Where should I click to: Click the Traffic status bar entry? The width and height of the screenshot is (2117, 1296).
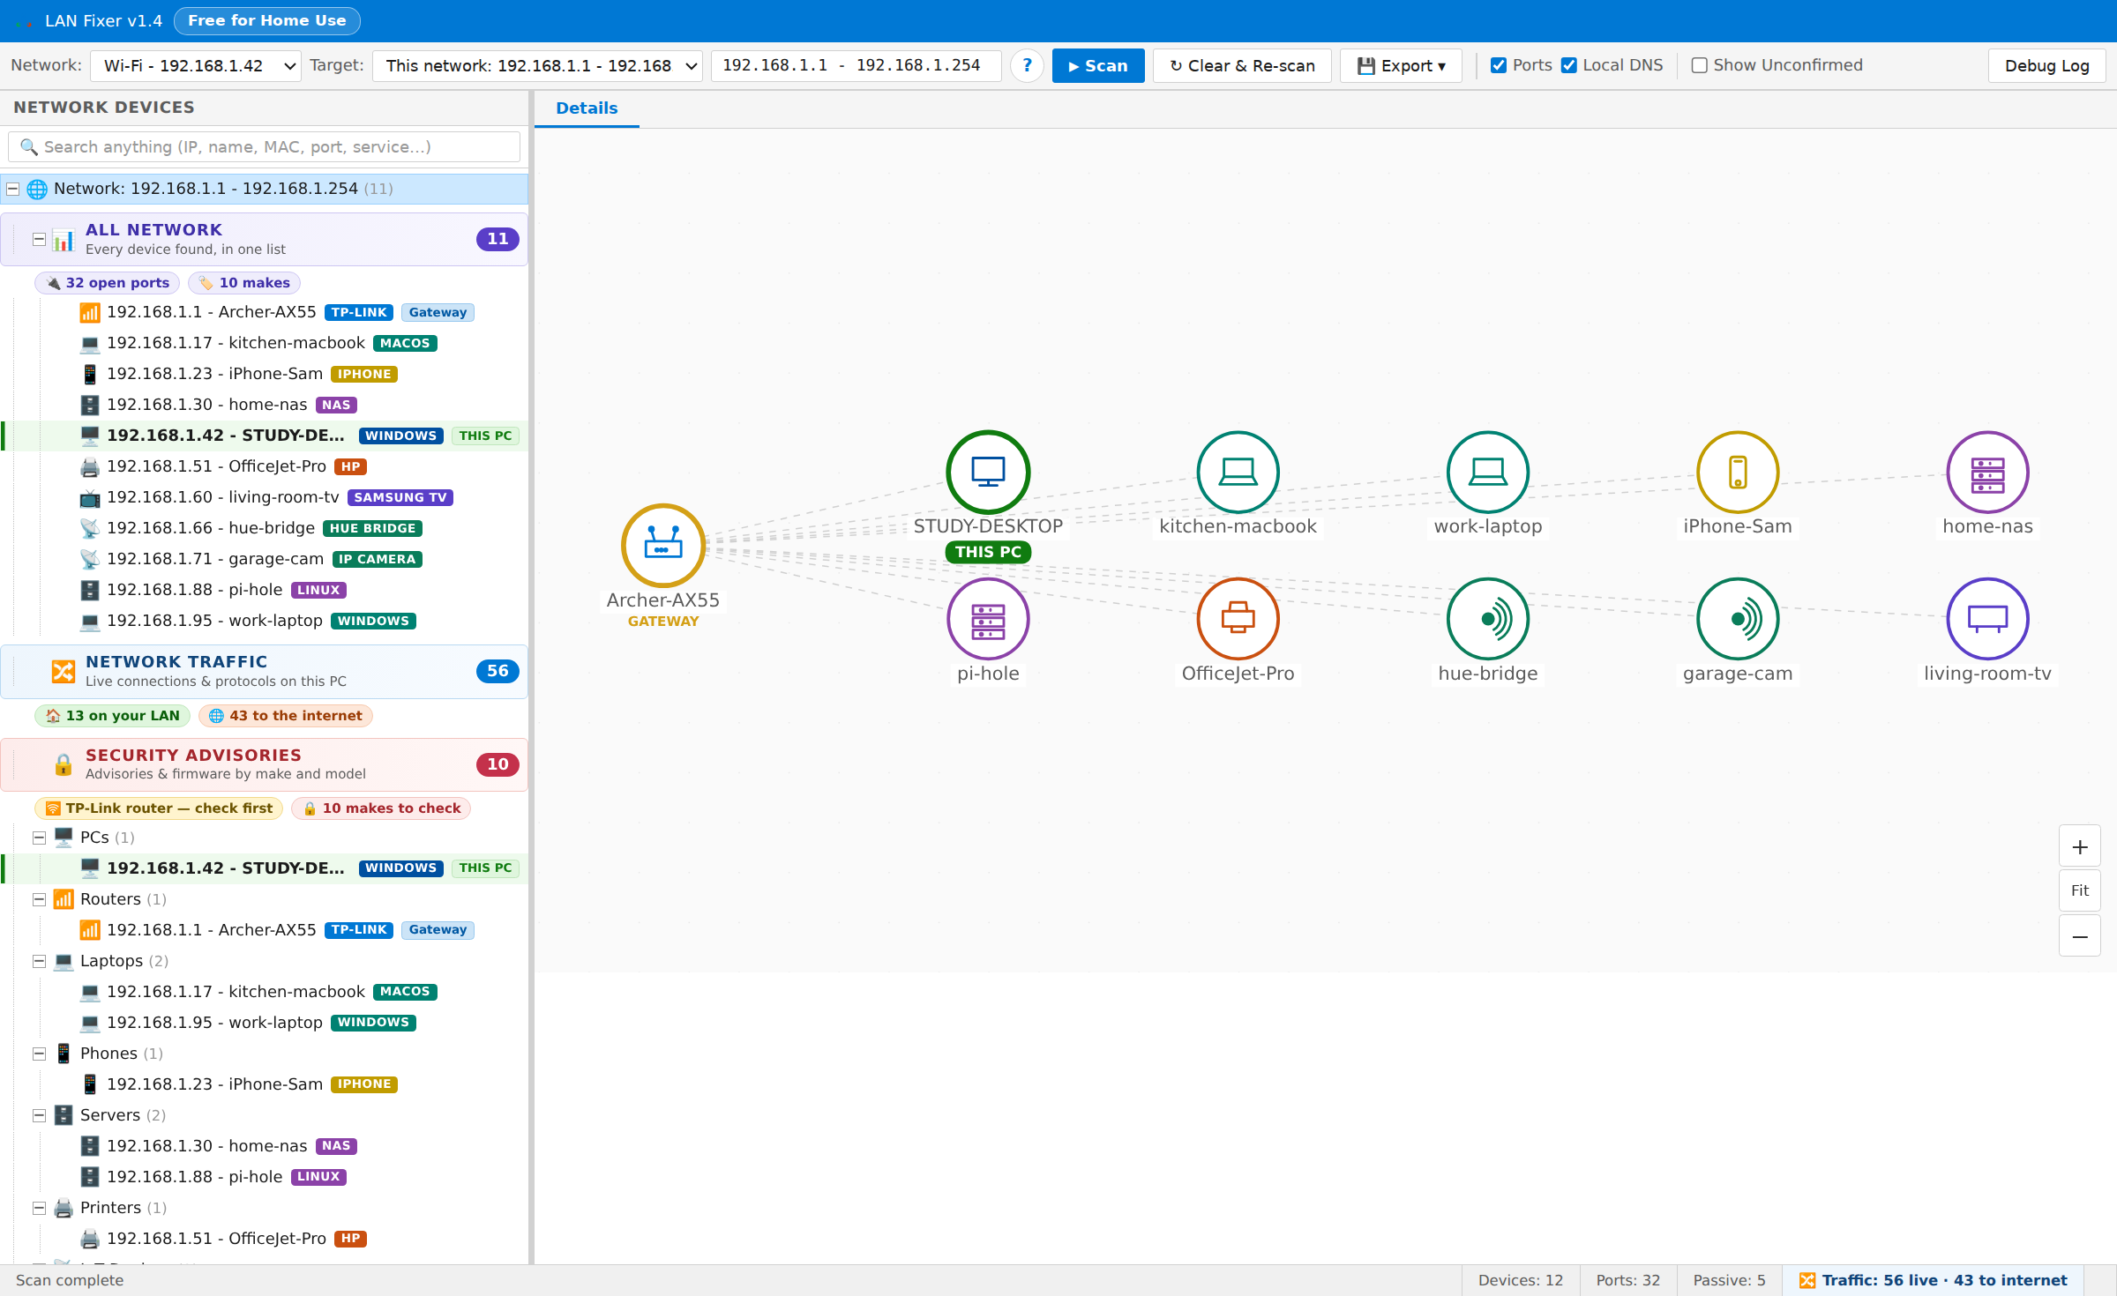[1934, 1280]
